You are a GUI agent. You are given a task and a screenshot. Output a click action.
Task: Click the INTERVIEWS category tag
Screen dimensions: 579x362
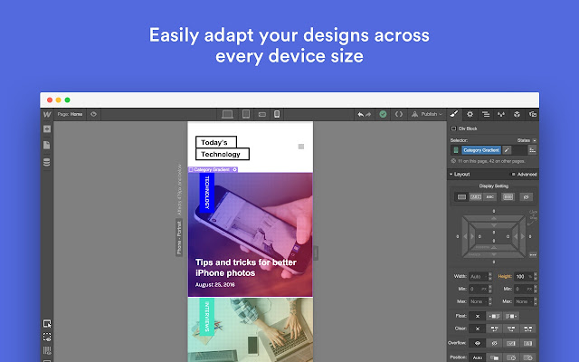pyautogui.click(x=207, y=317)
